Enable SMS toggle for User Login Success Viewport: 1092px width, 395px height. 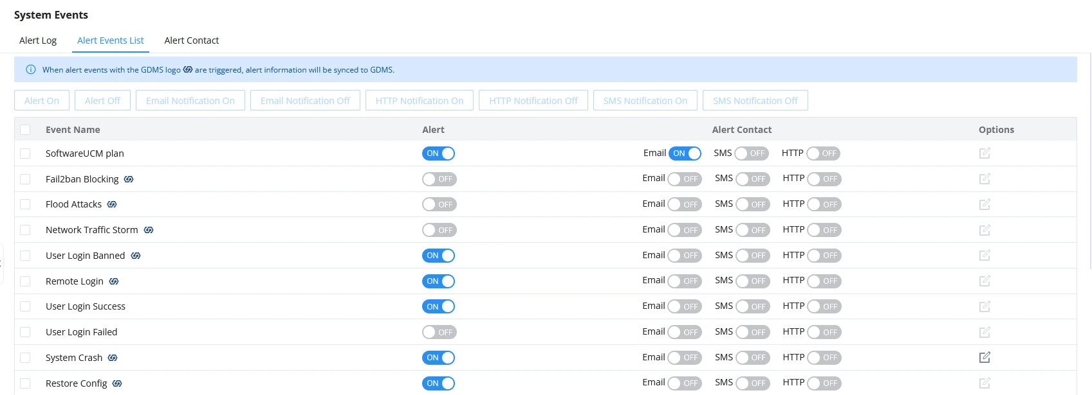[752, 306]
